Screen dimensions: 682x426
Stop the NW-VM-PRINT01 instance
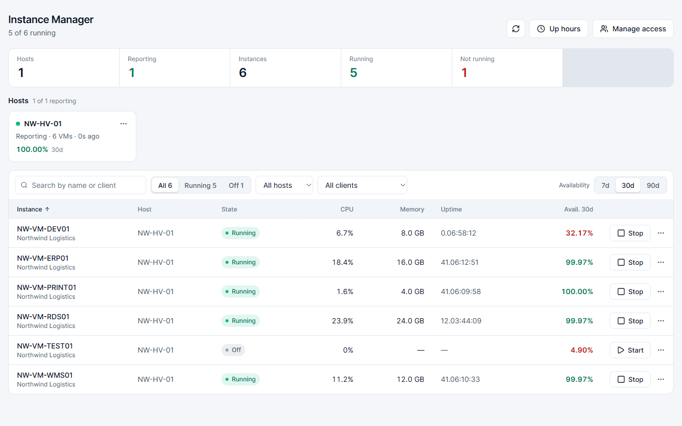630,292
